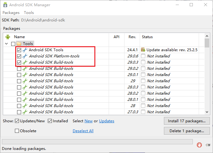This screenshot has width=213, height=153.
Task: Tick the Tools folder checkbox
Action: 13,44
